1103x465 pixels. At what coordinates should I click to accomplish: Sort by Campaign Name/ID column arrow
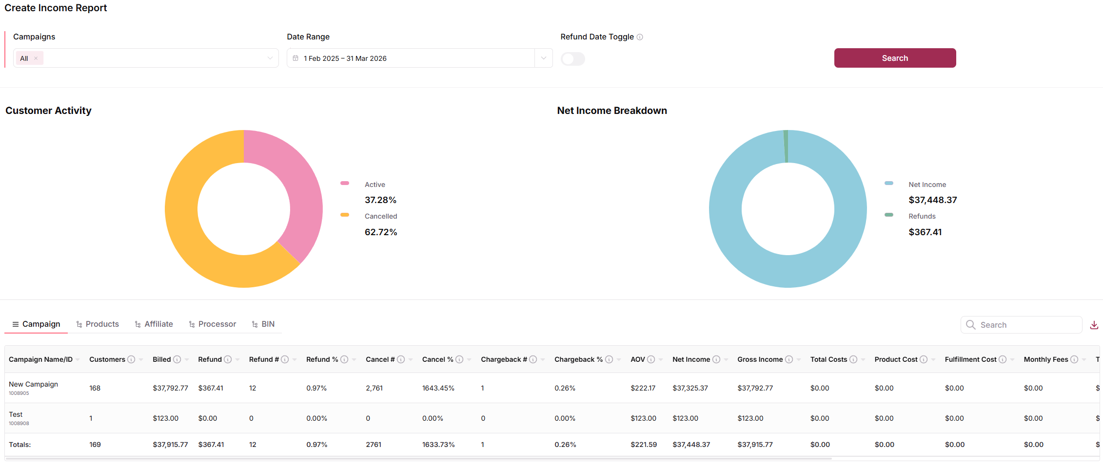click(x=78, y=360)
